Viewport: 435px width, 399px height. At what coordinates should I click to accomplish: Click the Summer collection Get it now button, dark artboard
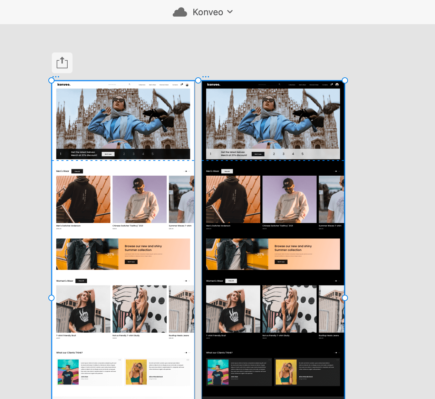coord(281,262)
